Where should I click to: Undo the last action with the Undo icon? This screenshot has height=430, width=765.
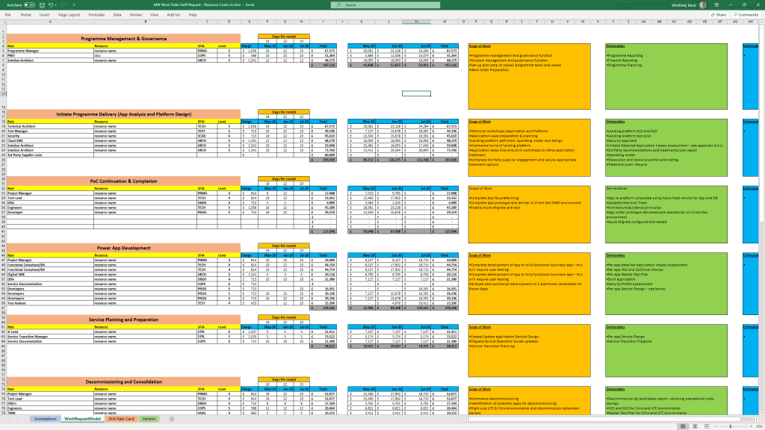(x=49, y=4)
